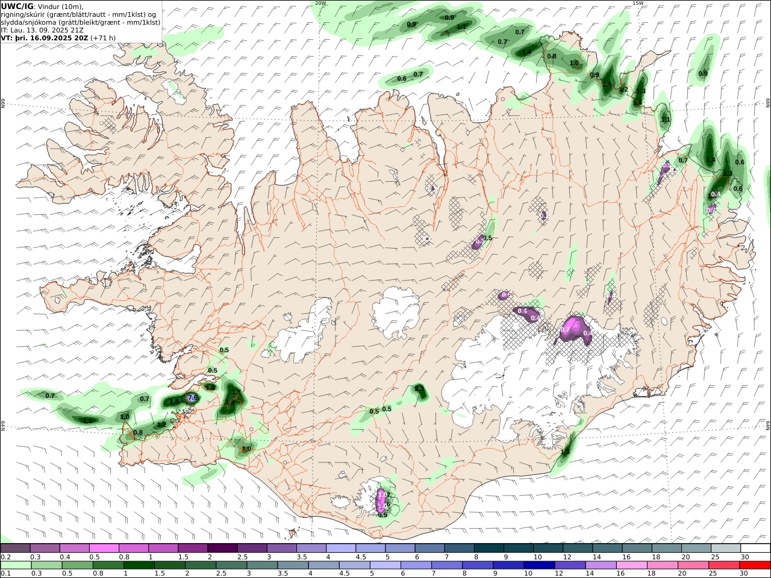Click the 0.2 label in the snow legend

(6, 557)
